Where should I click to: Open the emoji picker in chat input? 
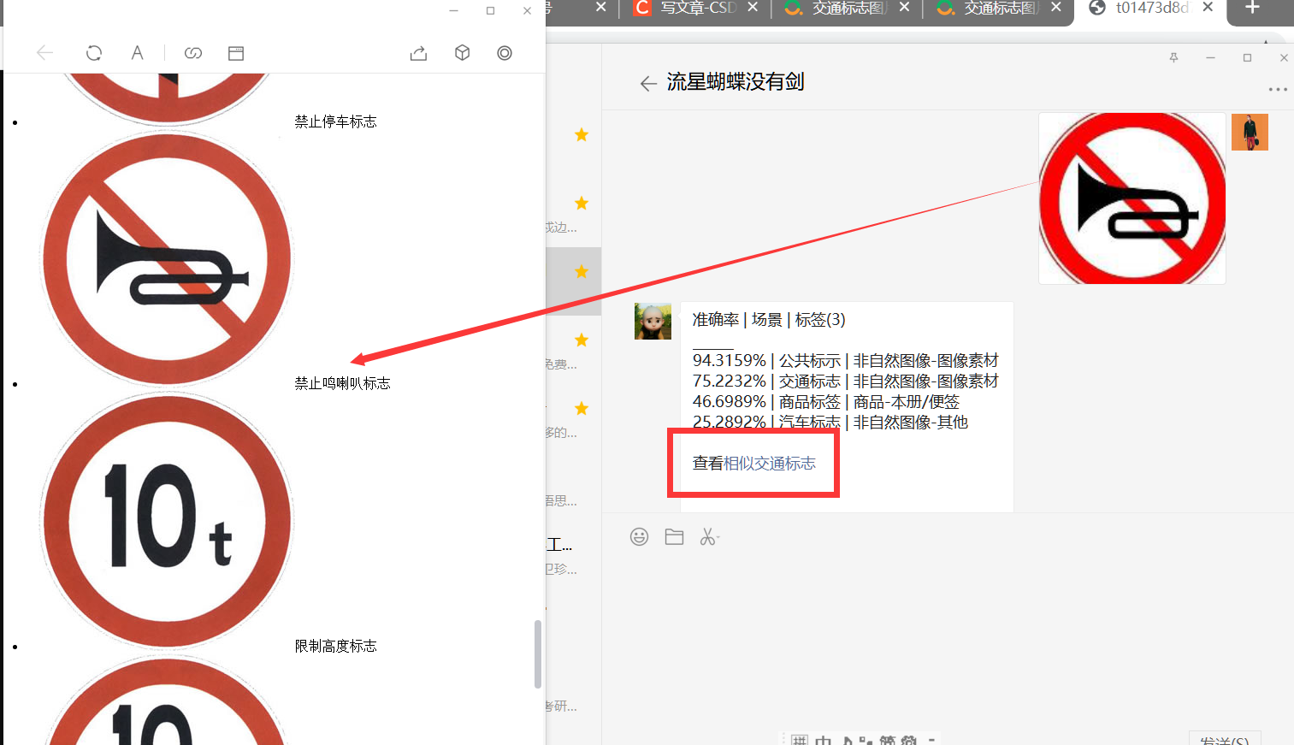click(639, 536)
